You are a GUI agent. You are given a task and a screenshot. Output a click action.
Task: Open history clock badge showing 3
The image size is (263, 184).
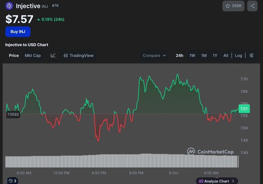click(x=13, y=181)
